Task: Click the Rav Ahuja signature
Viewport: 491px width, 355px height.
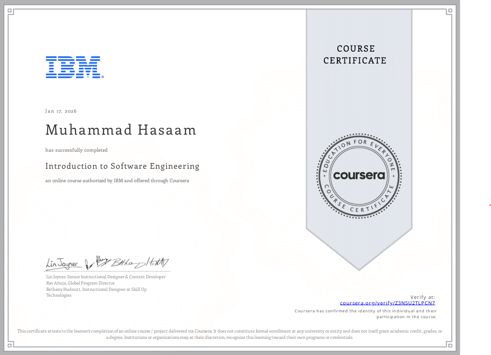Action: point(97,263)
